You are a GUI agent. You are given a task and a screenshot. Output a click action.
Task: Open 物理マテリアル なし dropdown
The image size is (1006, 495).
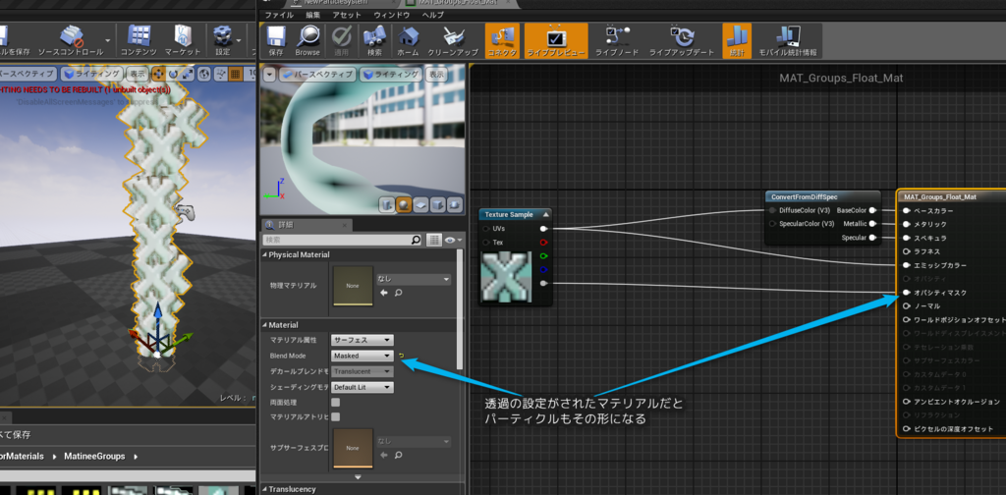coord(414,280)
